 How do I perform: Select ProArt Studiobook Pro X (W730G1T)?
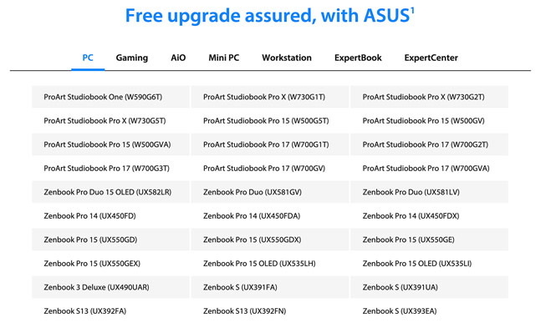270,97
